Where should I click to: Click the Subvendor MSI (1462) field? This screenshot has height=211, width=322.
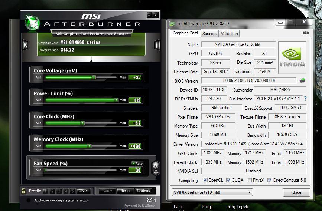click(280, 90)
